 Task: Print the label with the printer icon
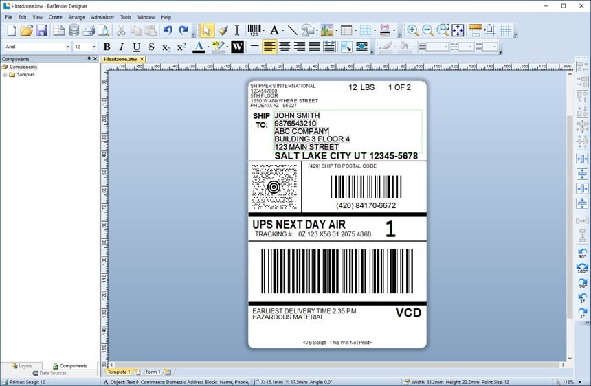point(89,30)
